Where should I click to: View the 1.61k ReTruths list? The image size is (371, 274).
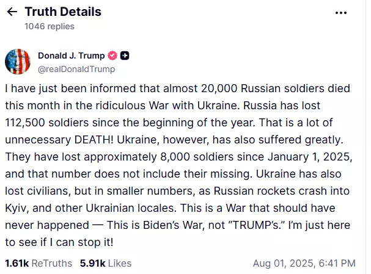pyautogui.click(x=38, y=263)
